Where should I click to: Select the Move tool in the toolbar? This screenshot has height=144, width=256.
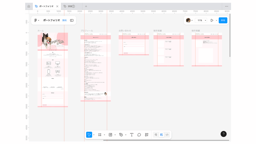(x=89, y=135)
